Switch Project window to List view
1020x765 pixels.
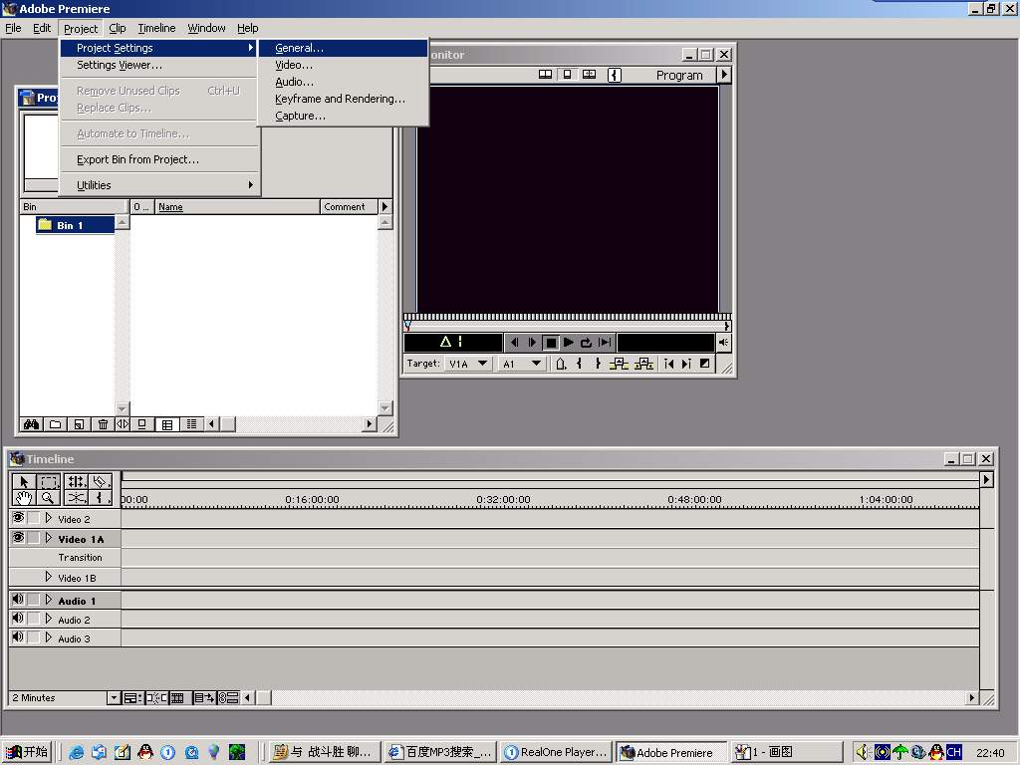point(191,424)
